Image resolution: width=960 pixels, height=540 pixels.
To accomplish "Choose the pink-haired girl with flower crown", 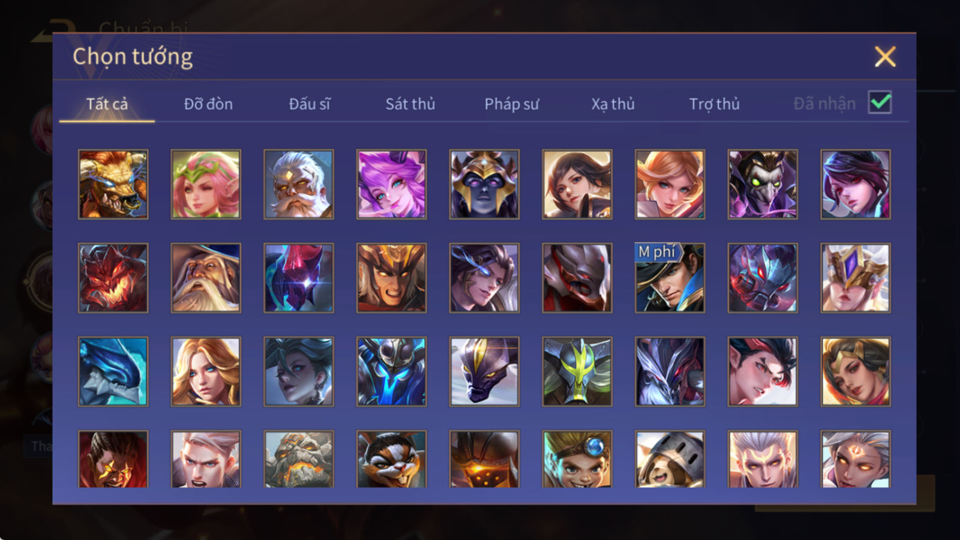I will [206, 184].
